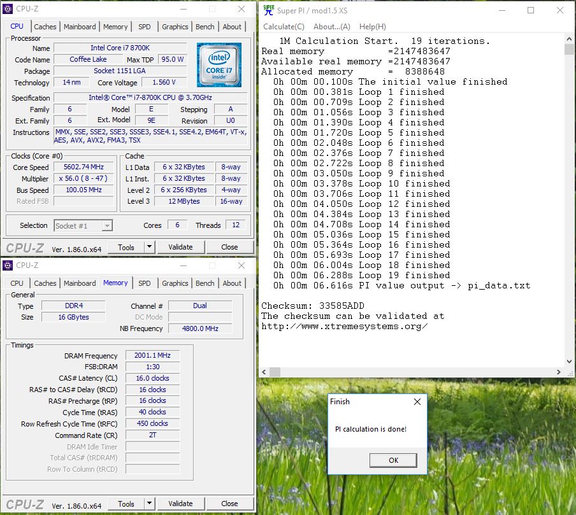Select CPU tab in top CPU-Z window
The image size is (576, 515).
click(x=17, y=26)
